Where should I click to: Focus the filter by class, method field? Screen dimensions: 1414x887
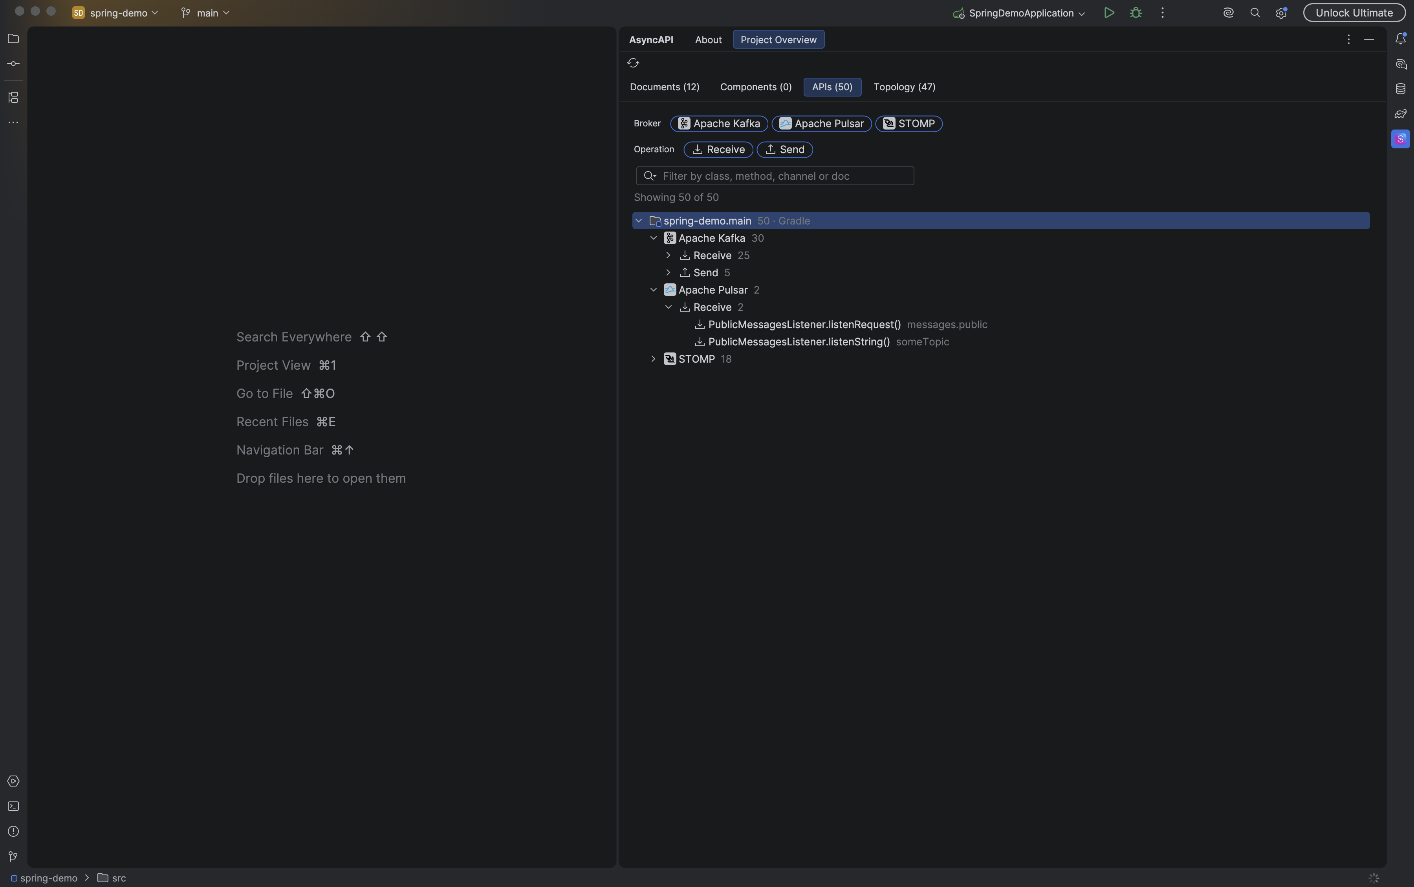pyautogui.click(x=775, y=176)
